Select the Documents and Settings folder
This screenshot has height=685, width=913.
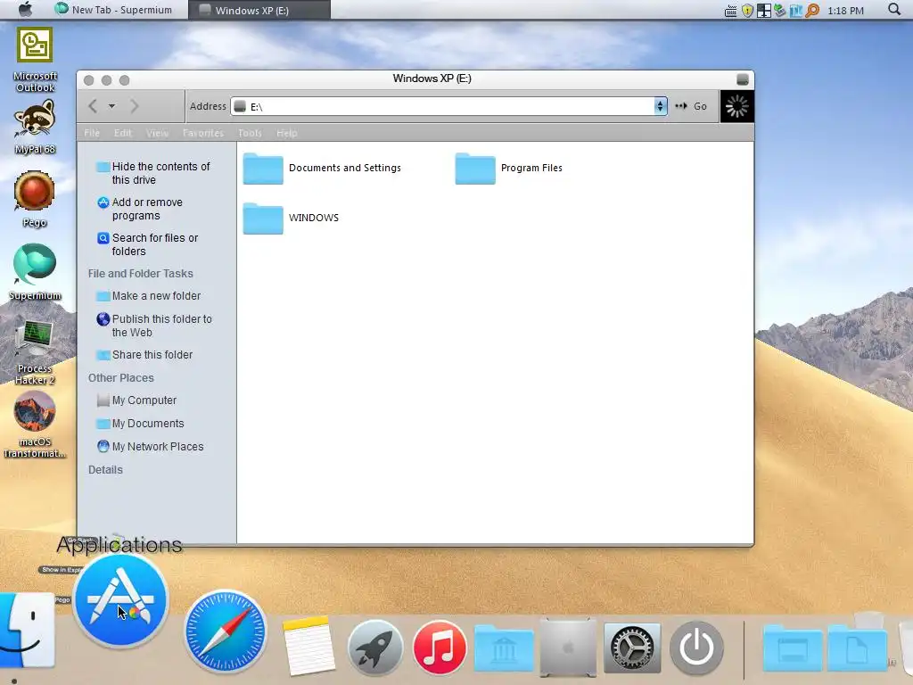[x=322, y=168]
